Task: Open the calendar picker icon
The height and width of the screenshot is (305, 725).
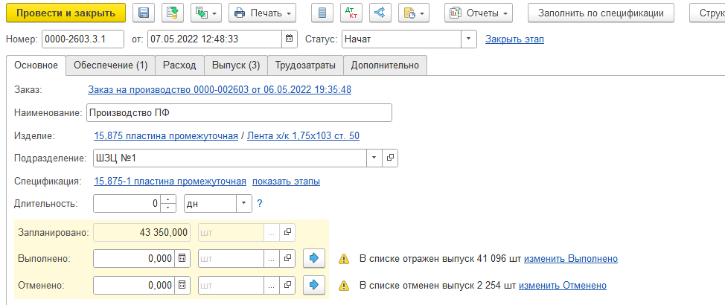Action: click(290, 39)
